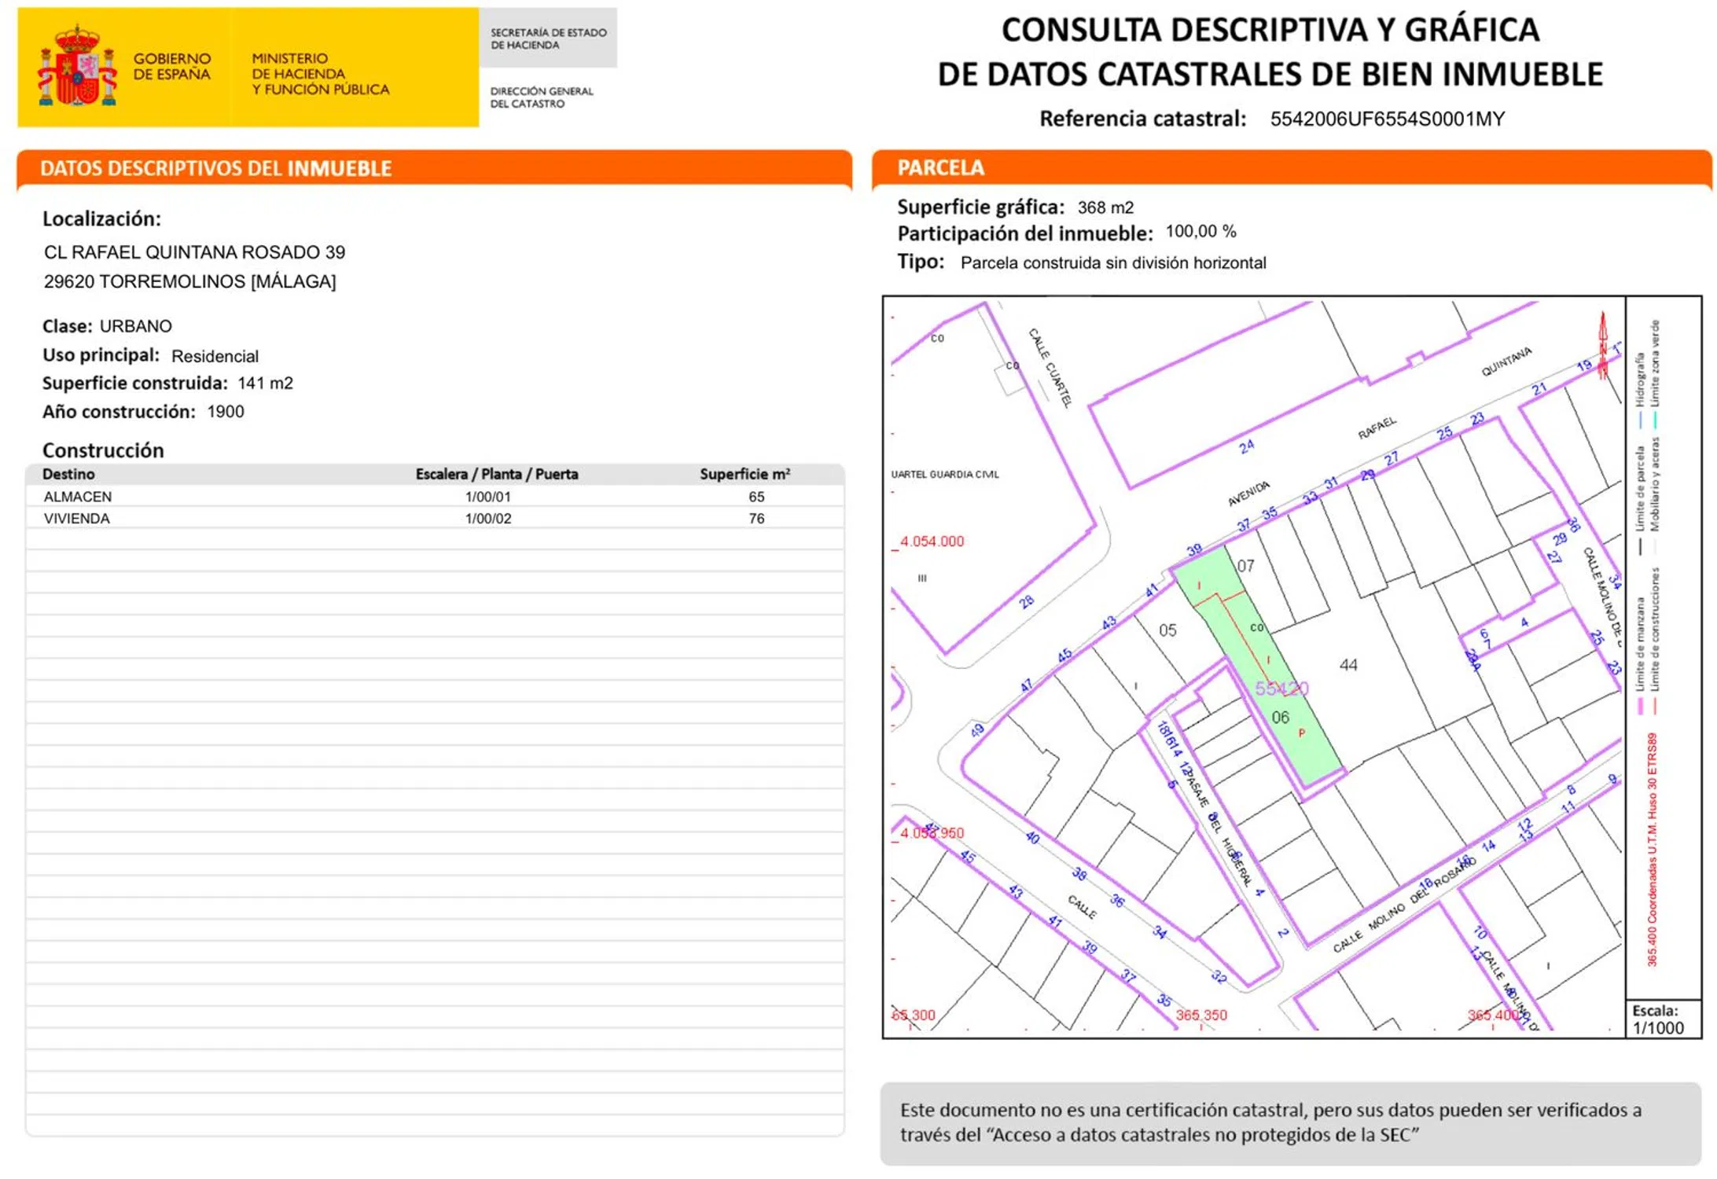Click the red 'P' marker in parcel 06

pyautogui.click(x=1301, y=733)
